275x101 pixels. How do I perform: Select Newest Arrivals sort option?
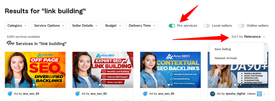pyautogui.click(x=226, y=58)
